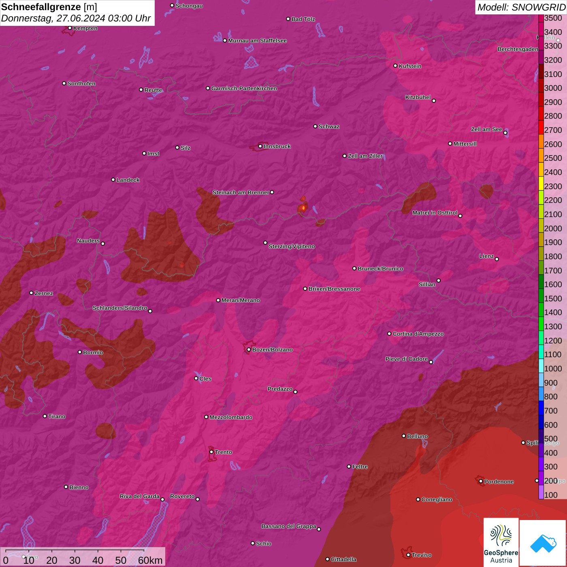Click the 3500 magenta legend swatch
Viewport: 567px width, 567px height.
[541, 18]
